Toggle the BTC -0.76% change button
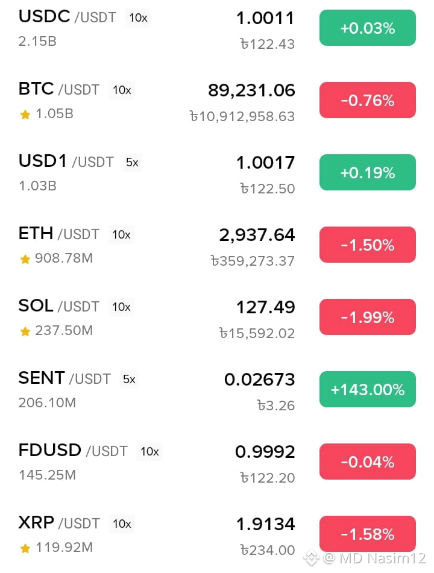The image size is (434, 573). click(368, 100)
